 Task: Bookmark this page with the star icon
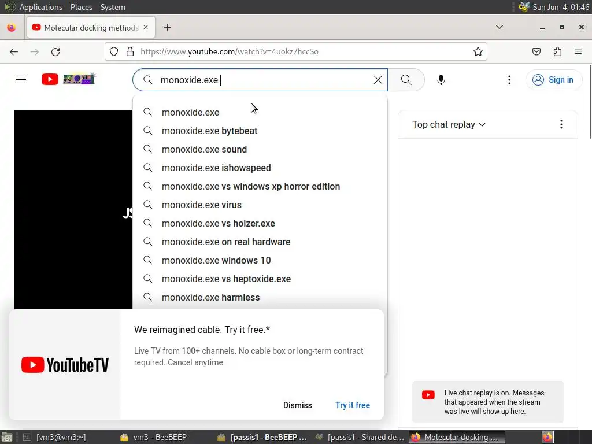point(478,51)
